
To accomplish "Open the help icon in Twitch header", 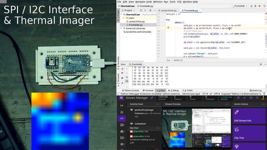I will [x=238, y=98].
